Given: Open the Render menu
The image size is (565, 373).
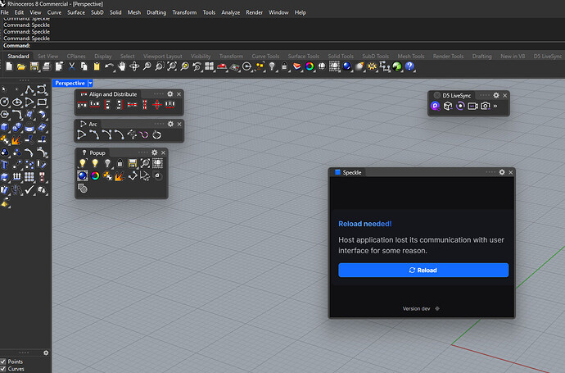Looking at the screenshot, I should [x=255, y=12].
